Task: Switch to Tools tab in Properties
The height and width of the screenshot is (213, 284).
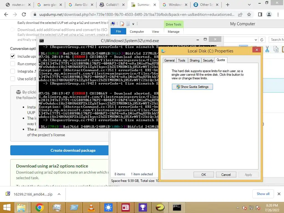Action: (181, 60)
